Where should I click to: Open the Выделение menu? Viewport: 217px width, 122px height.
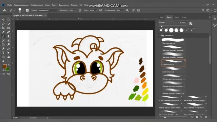(64, 5)
